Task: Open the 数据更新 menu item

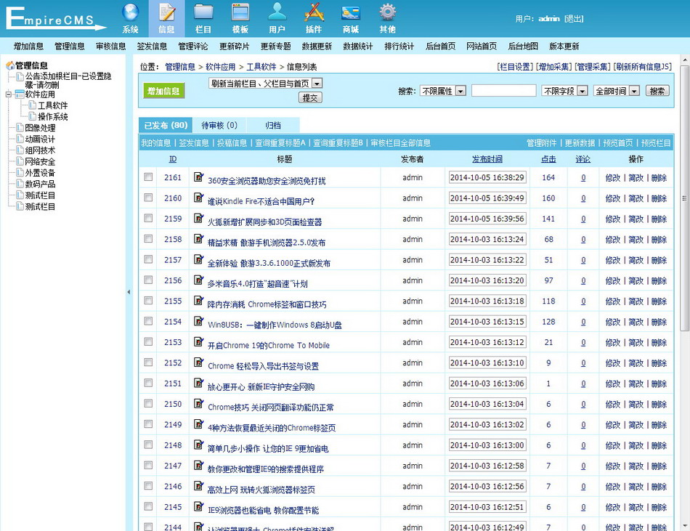Action: point(317,46)
